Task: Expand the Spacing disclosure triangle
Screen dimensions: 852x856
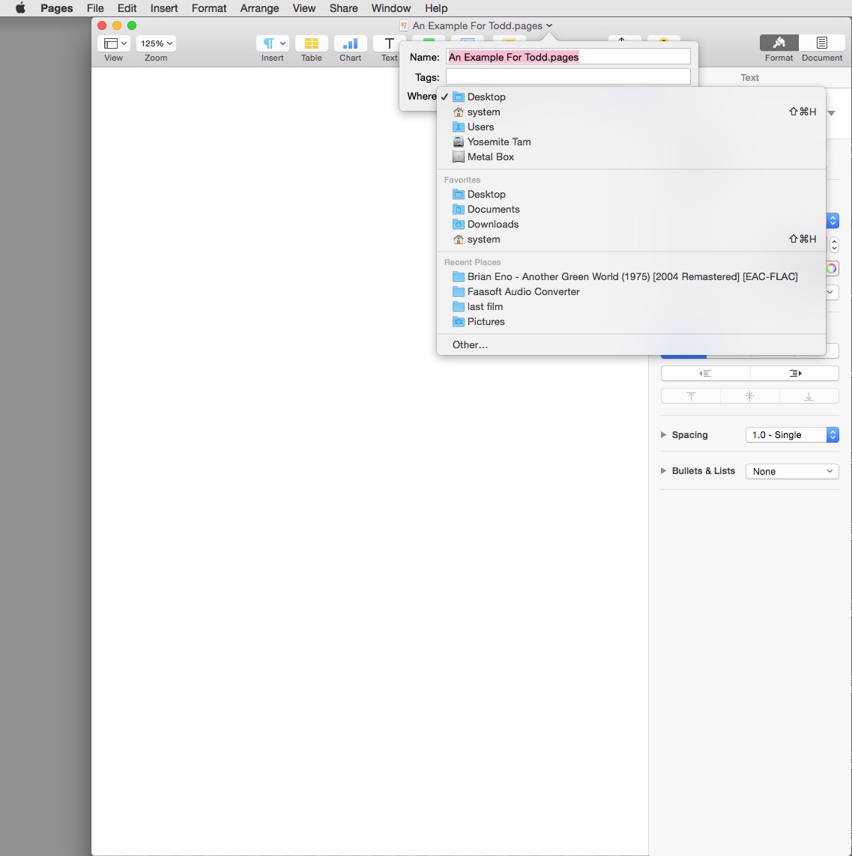Action: (x=664, y=434)
